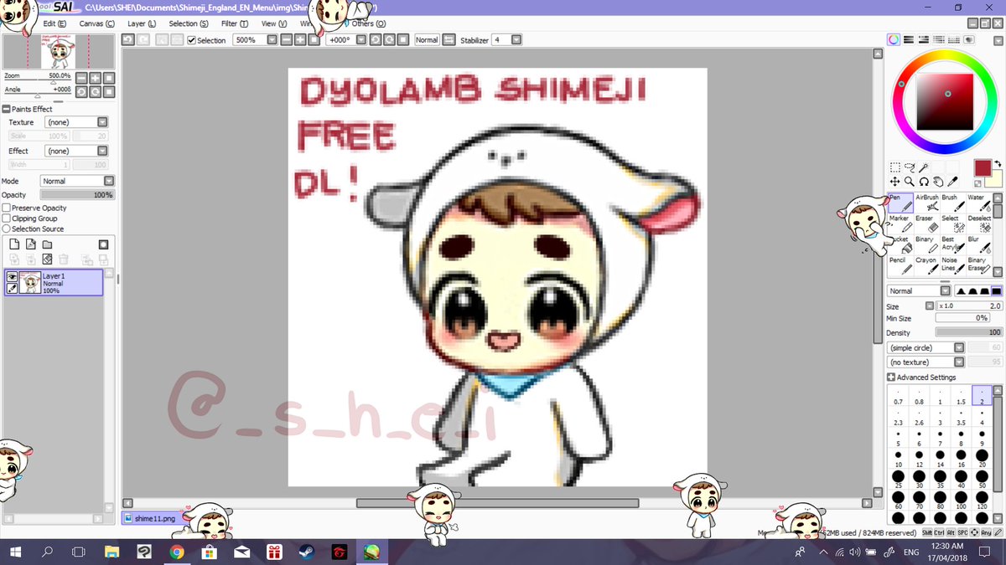The height and width of the screenshot is (565, 1006).
Task: Swap foreground and background colors
Action: point(997,163)
